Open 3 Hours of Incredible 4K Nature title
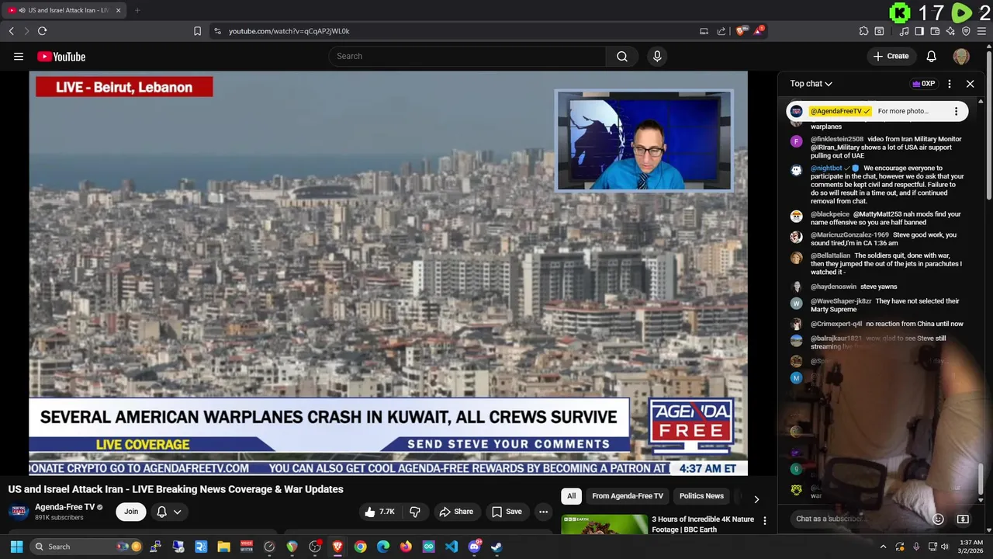The image size is (993, 559). tap(703, 524)
